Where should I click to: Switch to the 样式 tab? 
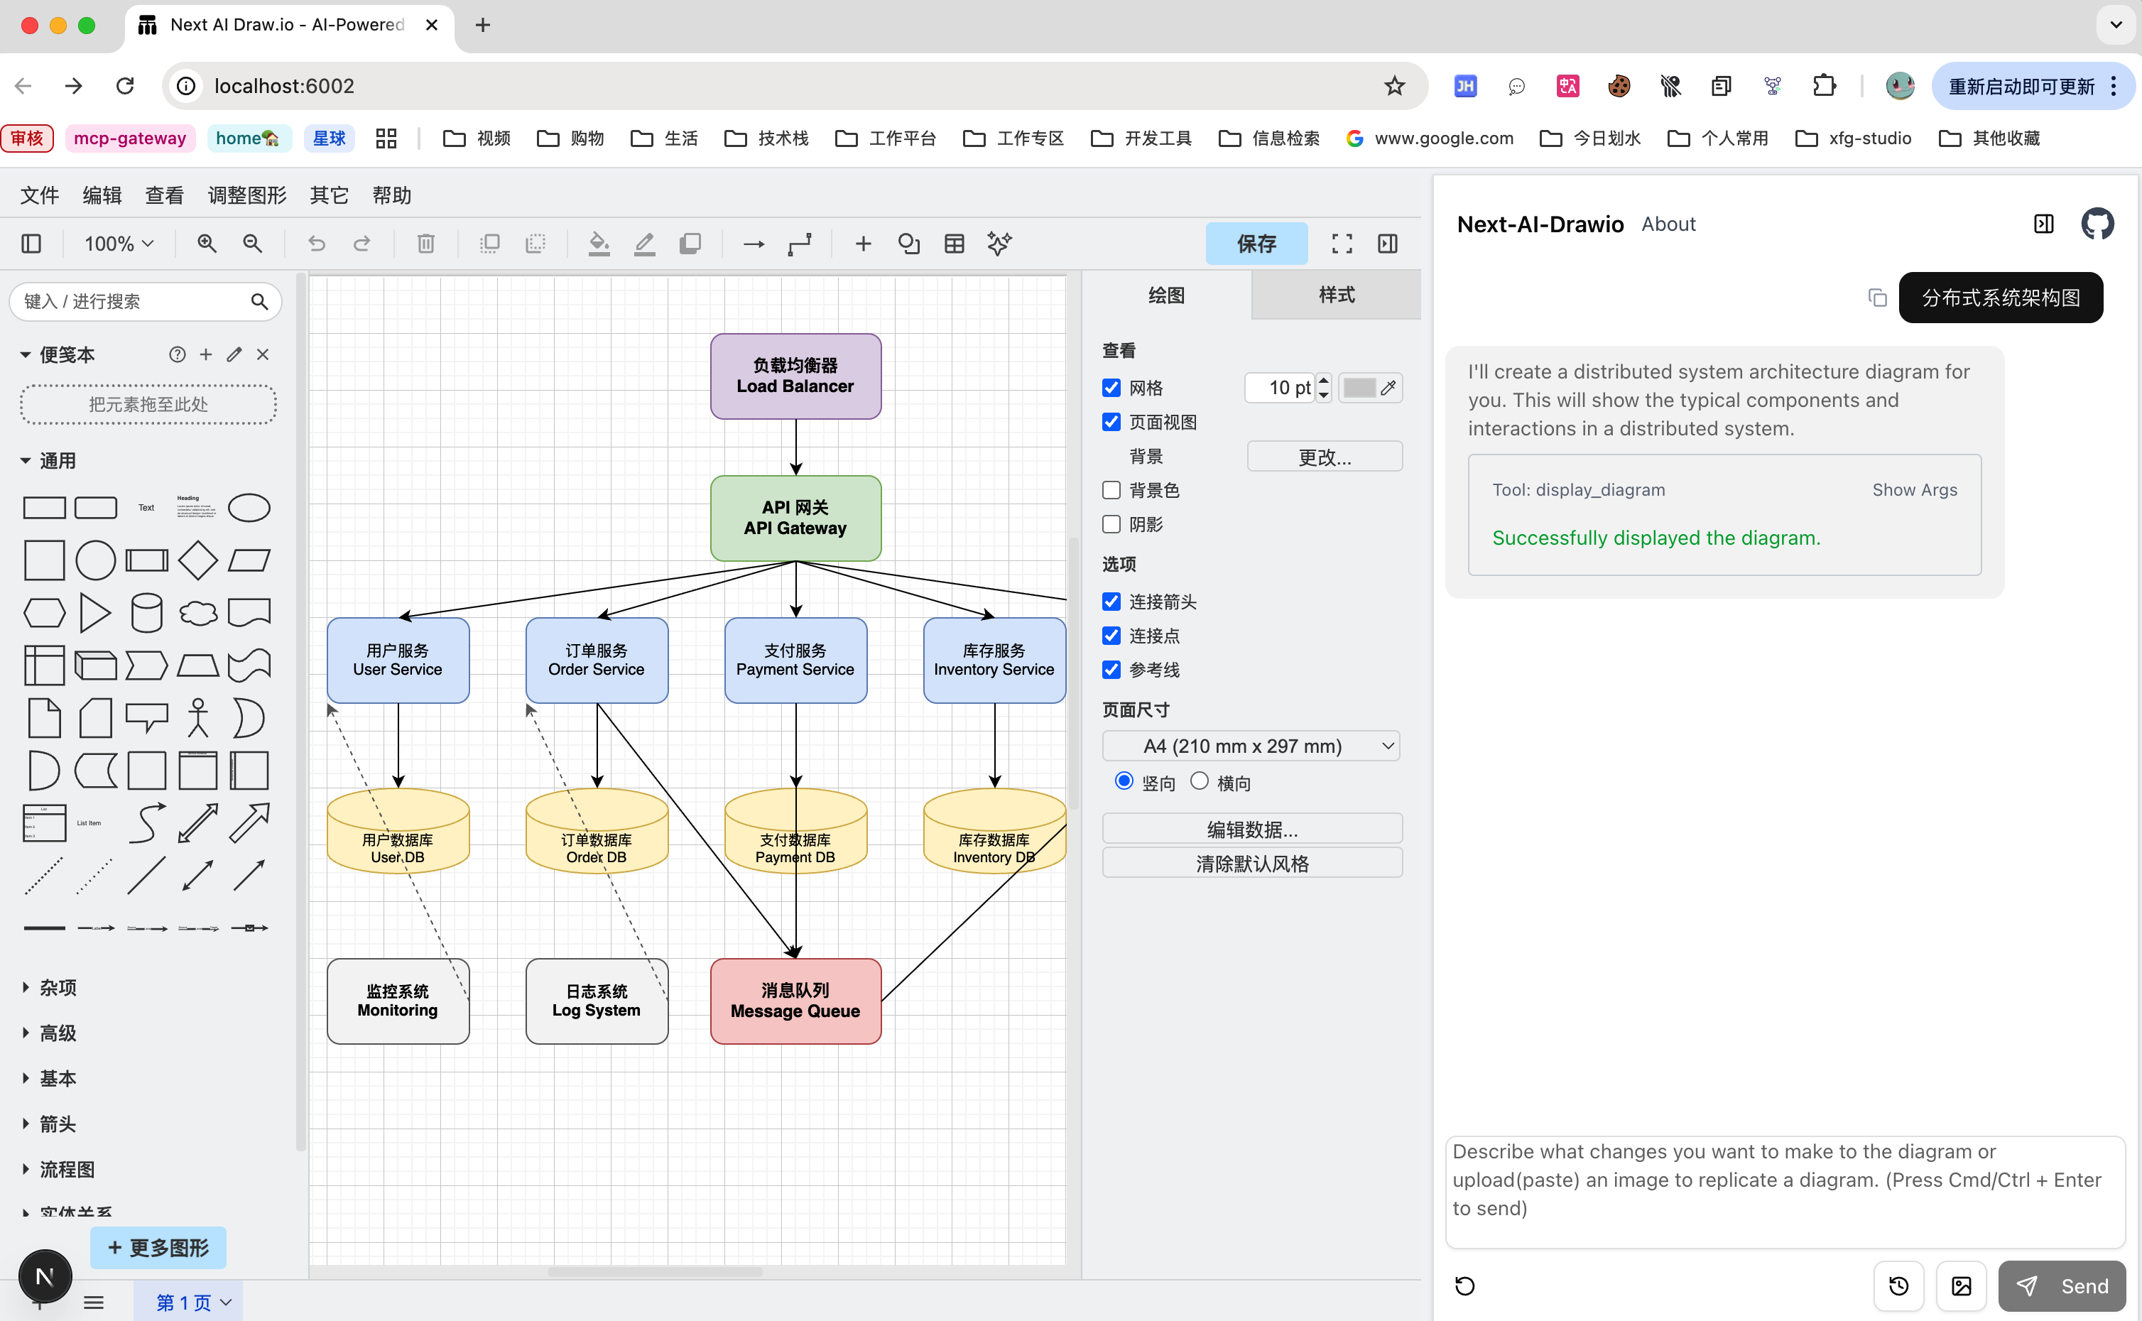(x=1336, y=295)
